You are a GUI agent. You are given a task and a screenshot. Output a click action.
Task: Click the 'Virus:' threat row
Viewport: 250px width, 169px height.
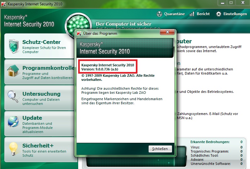pyautogui.click(x=217, y=147)
